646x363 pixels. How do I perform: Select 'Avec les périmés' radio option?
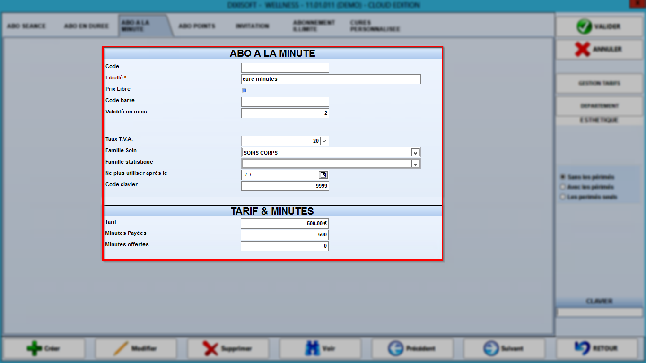(563, 187)
